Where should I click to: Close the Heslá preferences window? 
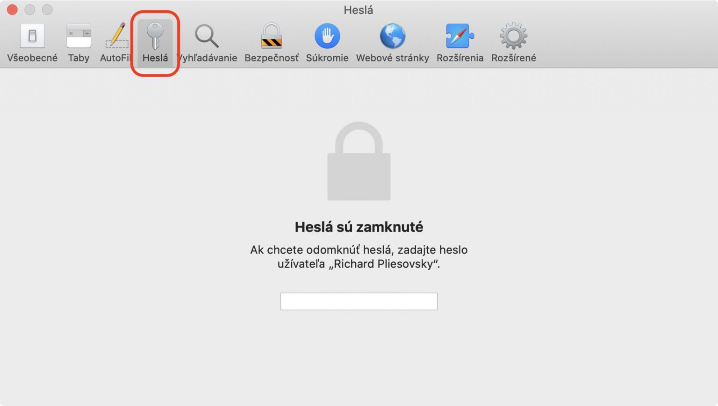point(12,9)
